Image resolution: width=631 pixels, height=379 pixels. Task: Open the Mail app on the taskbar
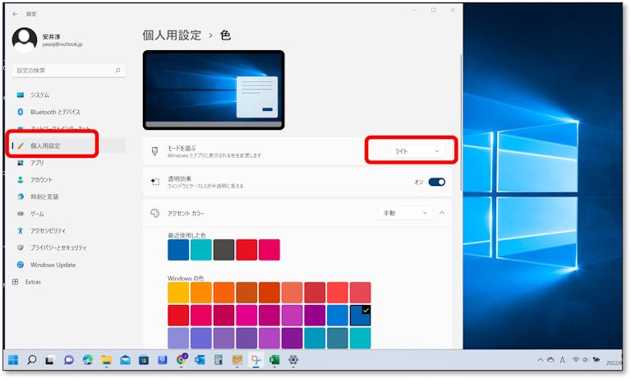click(125, 360)
